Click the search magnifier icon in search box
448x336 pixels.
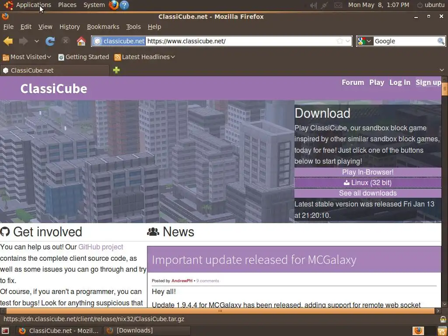point(441,41)
